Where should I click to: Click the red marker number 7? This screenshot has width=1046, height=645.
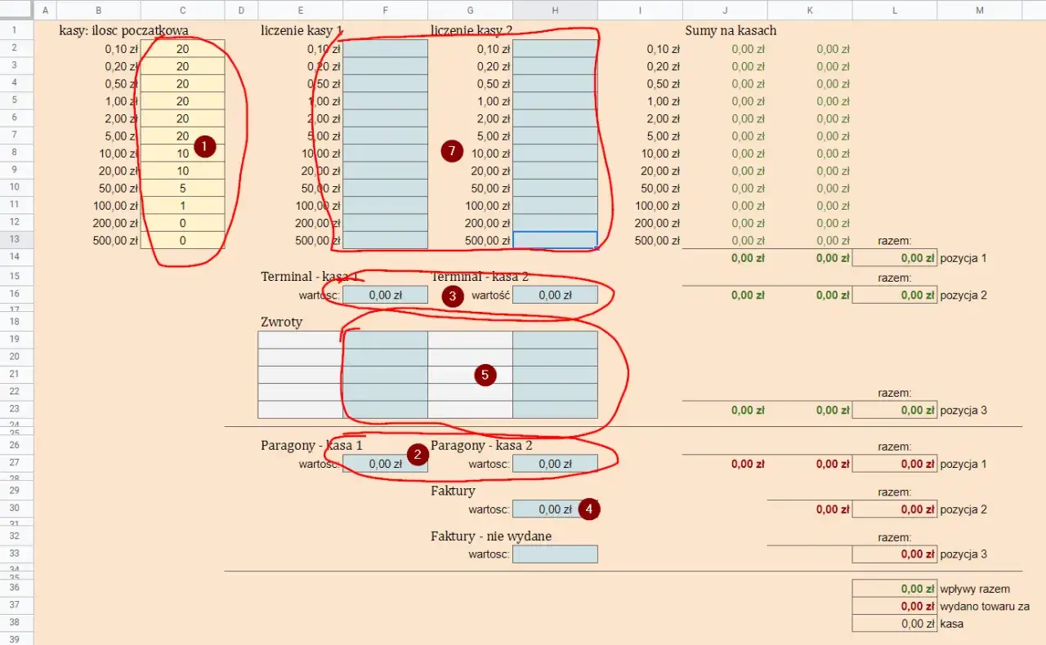pos(452,151)
